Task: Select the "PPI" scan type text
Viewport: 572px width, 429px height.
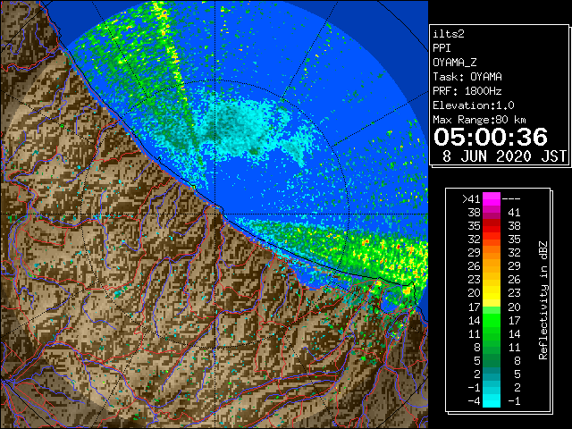Action: [442, 48]
